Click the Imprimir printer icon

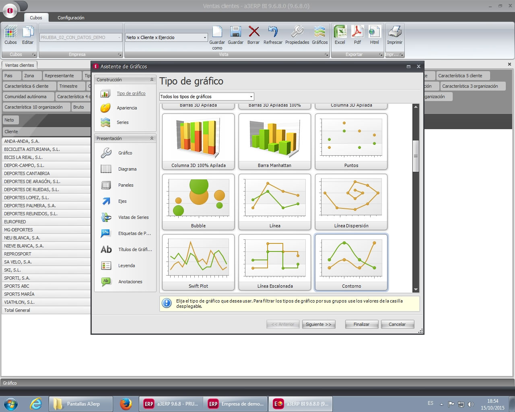pyautogui.click(x=395, y=35)
